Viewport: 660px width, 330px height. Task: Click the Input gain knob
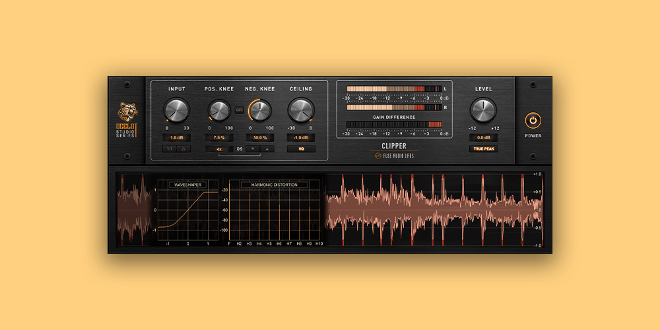point(176,110)
